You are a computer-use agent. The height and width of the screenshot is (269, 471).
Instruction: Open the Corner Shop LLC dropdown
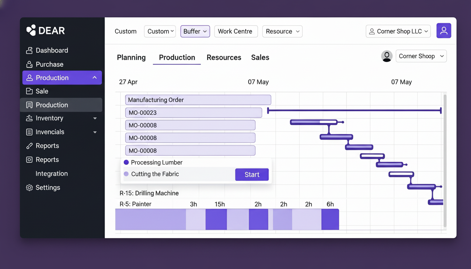398,31
